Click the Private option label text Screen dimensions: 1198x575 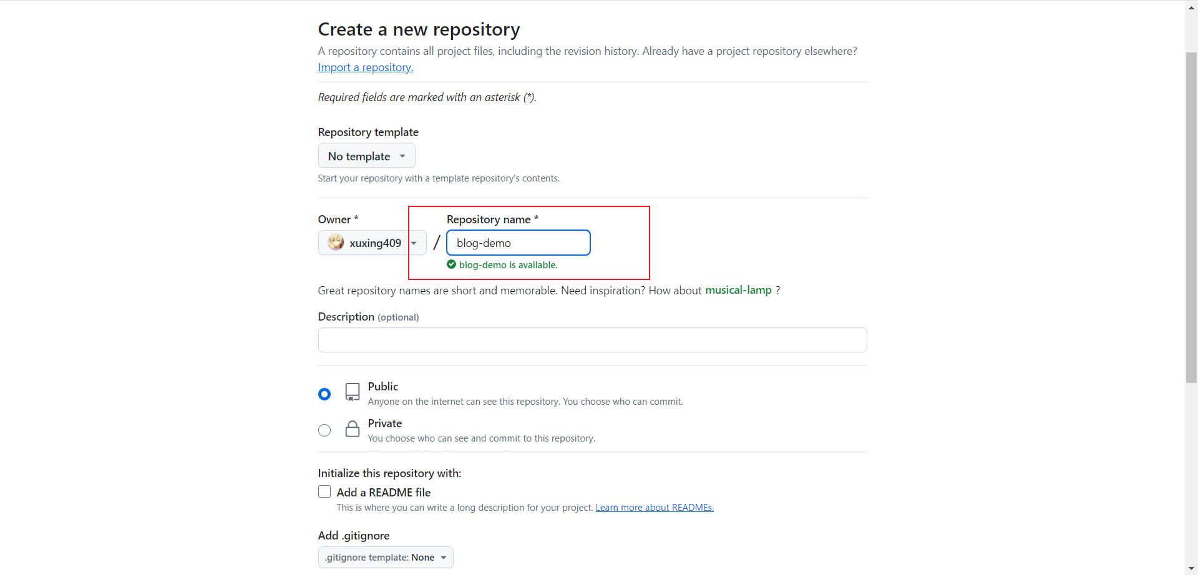[385, 423]
